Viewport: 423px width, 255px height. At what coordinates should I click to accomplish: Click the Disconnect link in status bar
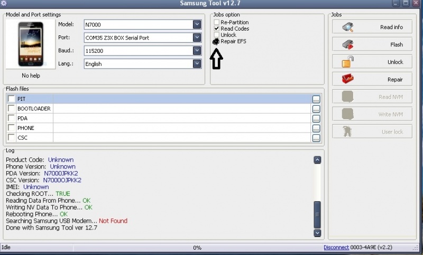pyautogui.click(x=336, y=247)
